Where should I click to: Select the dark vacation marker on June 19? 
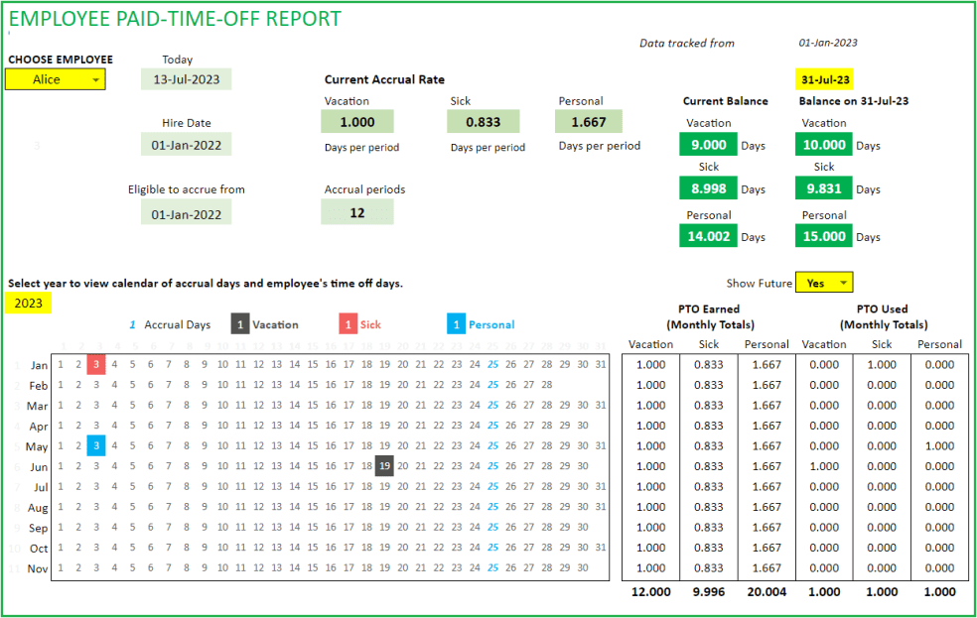pos(385,466)
